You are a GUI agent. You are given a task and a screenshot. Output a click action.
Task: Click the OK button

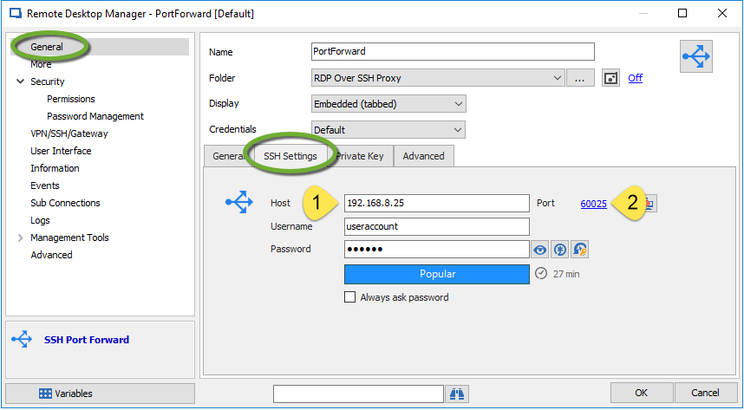click(641, 393)
